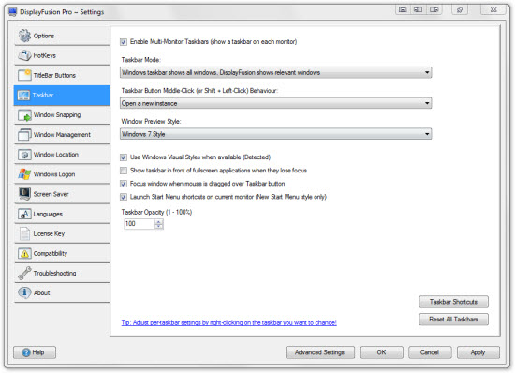Screen dimensions: 515x373
Task: Open the Taskbar Mode dropdown
Action: pyautogui.click(x=275, y=72)
